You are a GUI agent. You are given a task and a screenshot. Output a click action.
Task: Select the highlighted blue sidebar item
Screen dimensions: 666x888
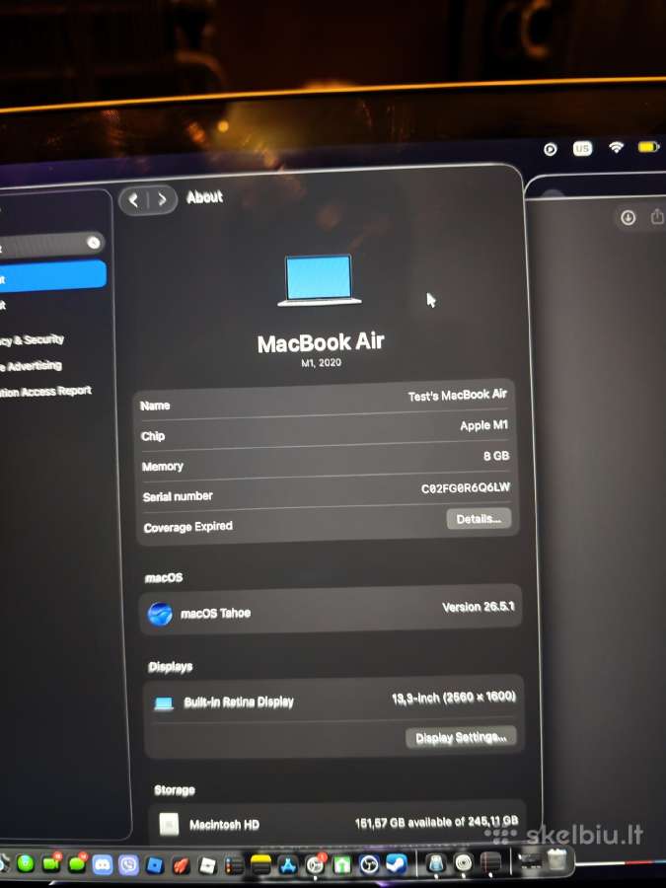[52, 277]
